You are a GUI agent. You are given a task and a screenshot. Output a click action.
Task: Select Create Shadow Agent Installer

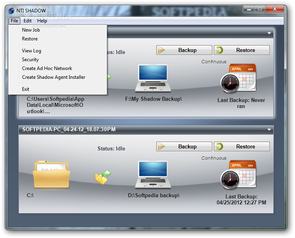(58, 77)
